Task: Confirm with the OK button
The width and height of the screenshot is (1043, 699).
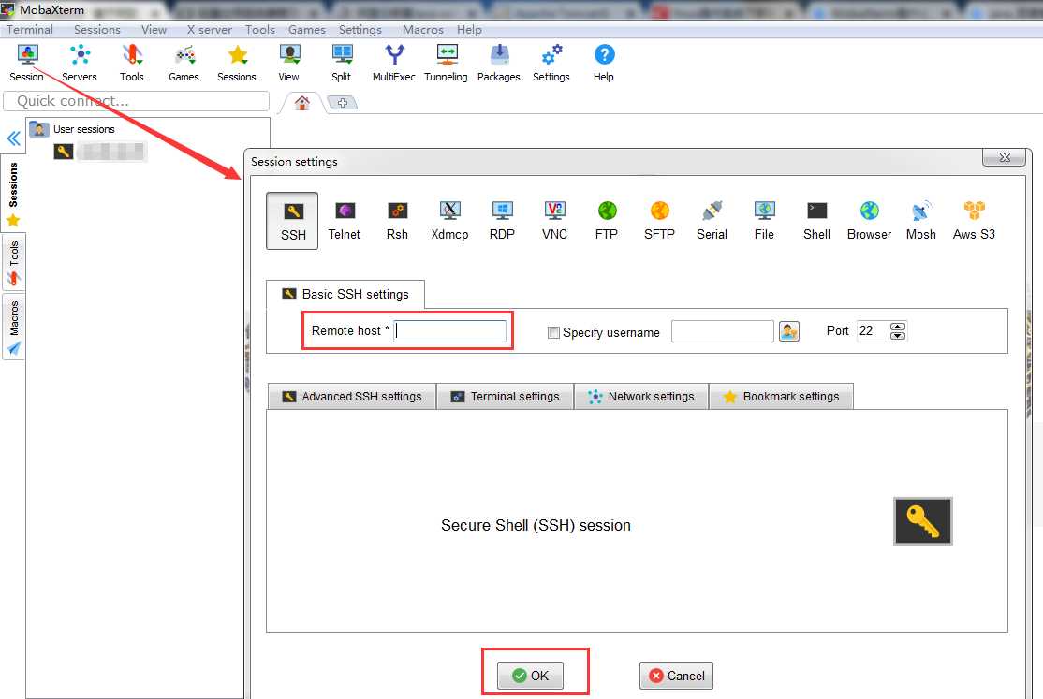Action: pos(530,676)
